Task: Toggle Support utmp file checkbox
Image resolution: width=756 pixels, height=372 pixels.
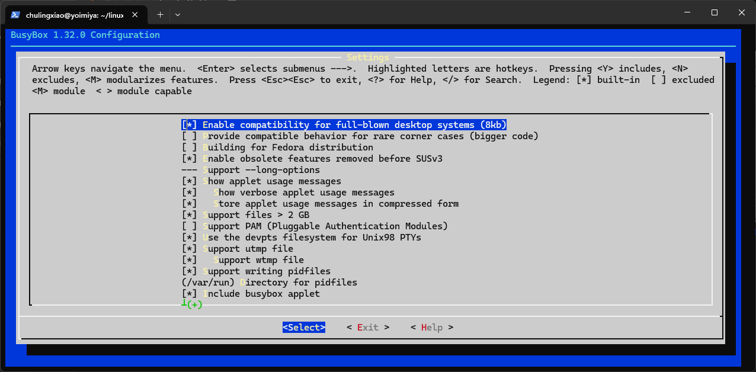Action: click(238, 249)
